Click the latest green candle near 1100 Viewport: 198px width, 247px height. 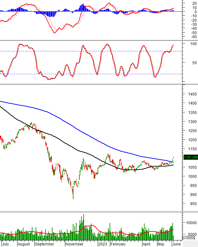coord(174,157)
